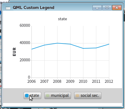The height and width of the screenshot is (109, 125).
Task: Click the 0 y-axis label
Action: 29,77
